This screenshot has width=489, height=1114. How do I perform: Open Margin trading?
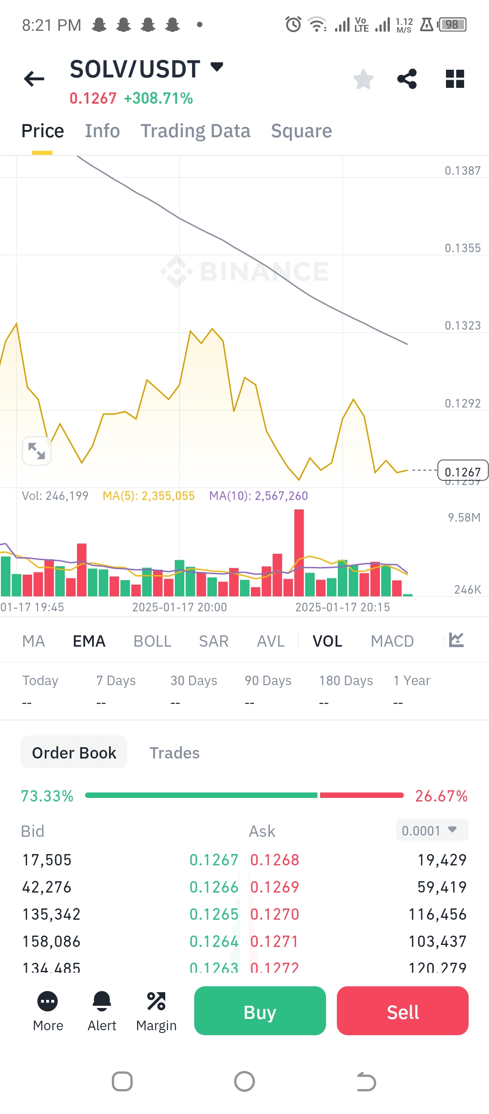point(156,1011)
